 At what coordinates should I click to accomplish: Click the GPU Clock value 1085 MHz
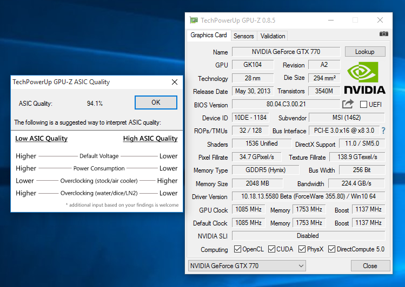(249, 209)
